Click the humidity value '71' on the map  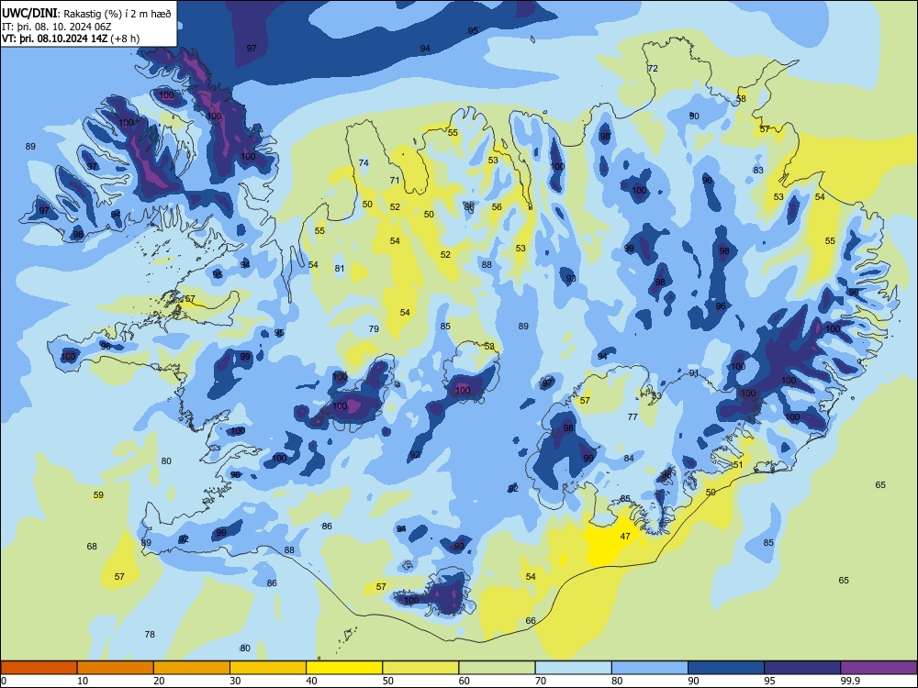(395, 180)
